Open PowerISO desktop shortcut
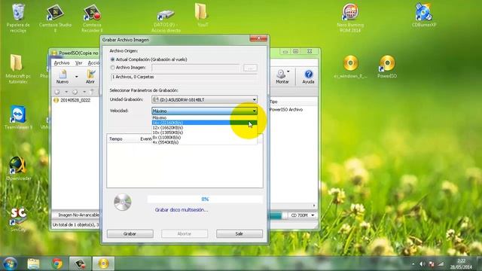Screen dimensions: 482x271 [x=387, y=66]
